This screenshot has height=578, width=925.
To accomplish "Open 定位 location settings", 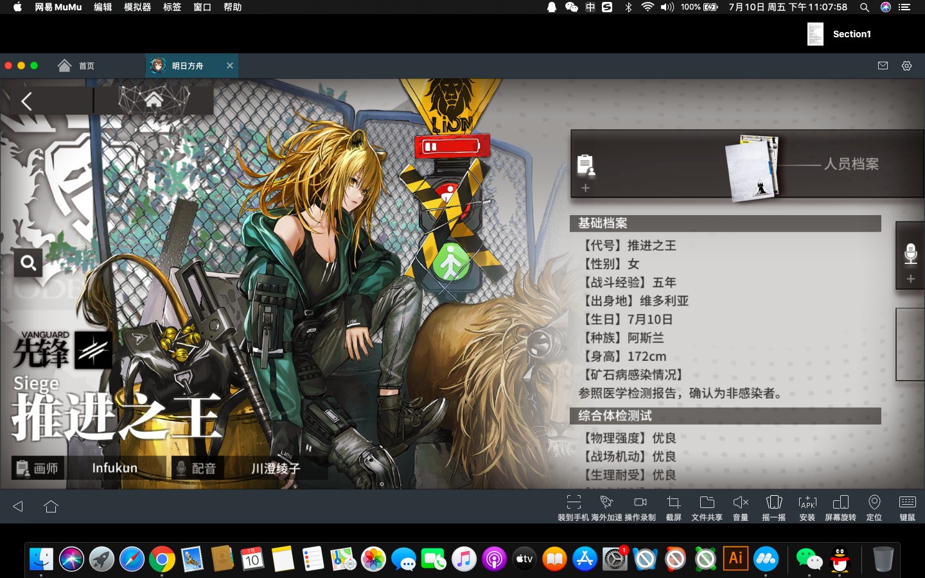I will pos(874,507).
